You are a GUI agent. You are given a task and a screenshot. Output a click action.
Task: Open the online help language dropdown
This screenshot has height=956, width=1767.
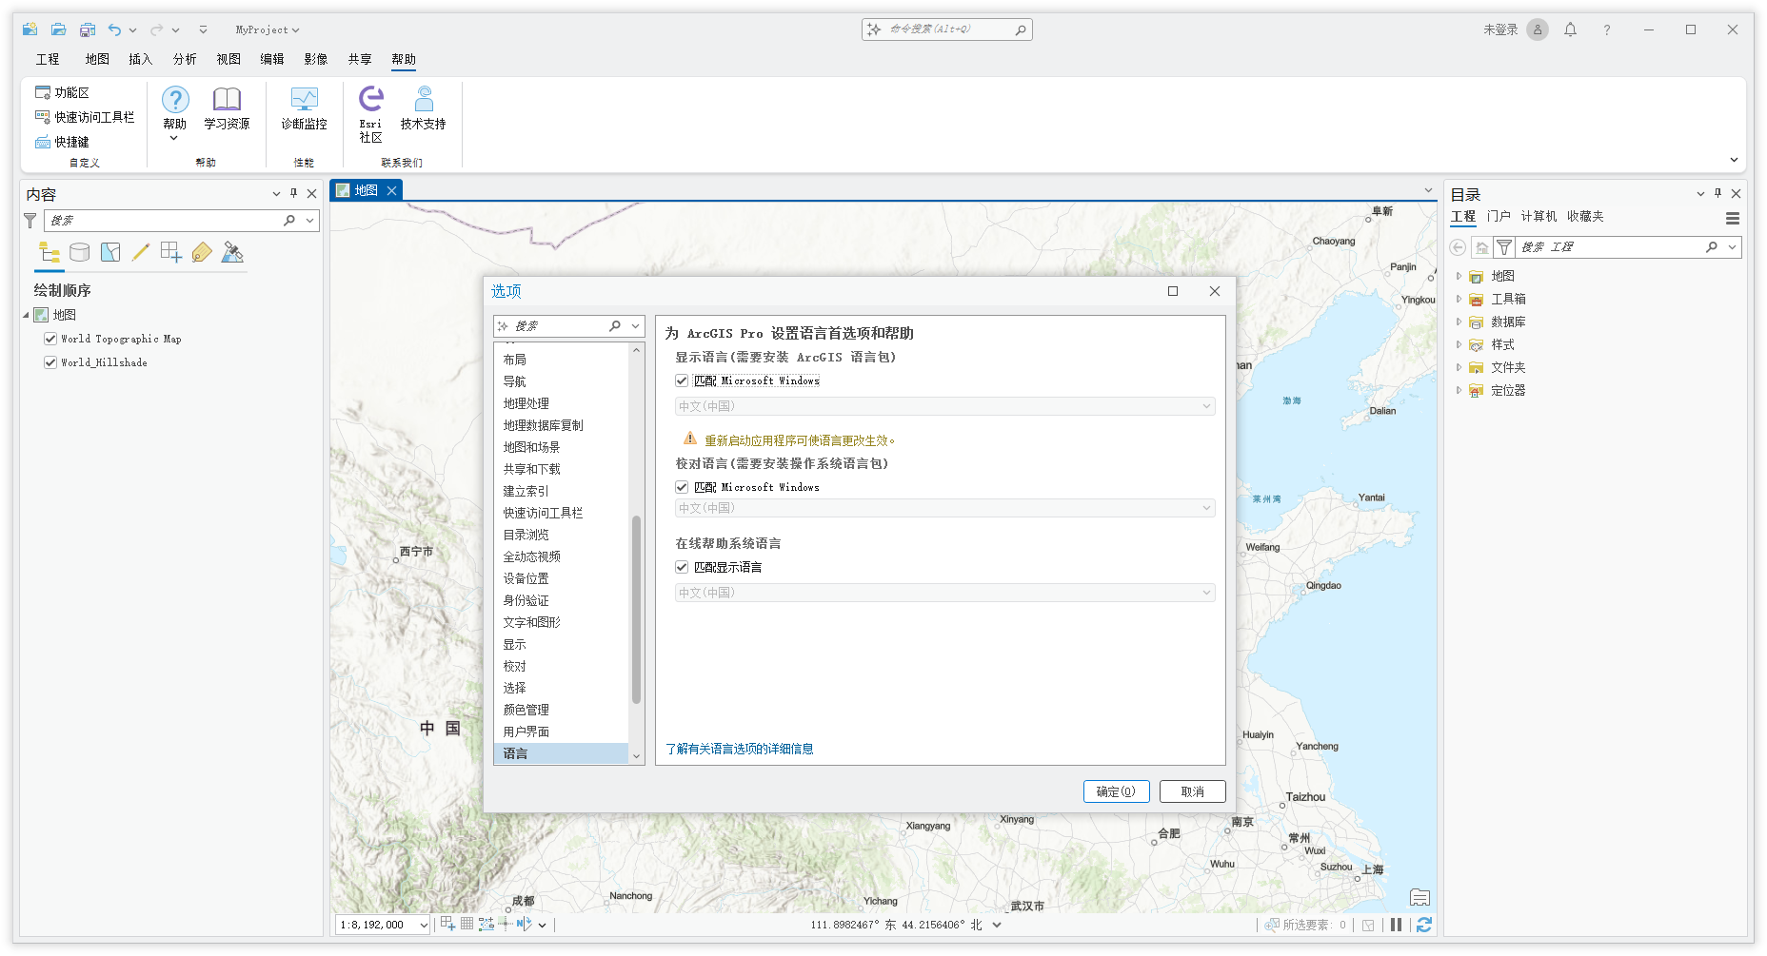[x=944, y=593]
